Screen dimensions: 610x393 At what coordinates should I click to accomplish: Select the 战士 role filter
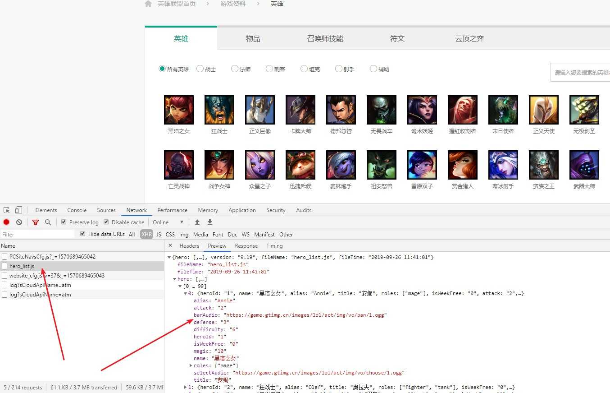tap(200, 69)
